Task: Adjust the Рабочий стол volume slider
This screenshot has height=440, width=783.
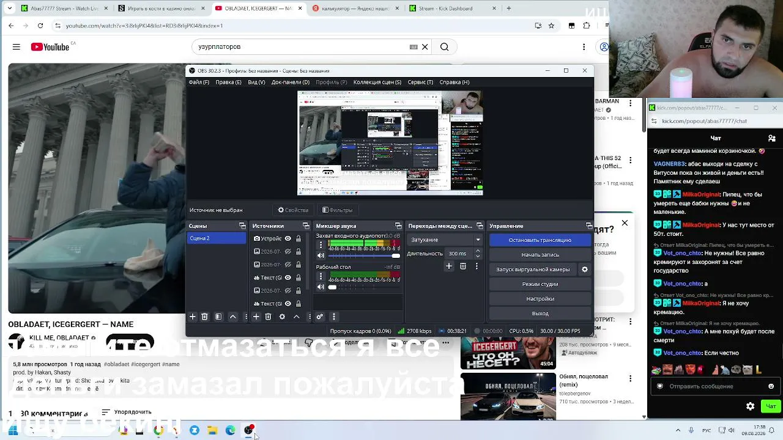Action: tap(364, 287)
